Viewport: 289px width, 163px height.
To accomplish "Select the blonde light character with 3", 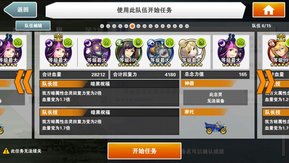I will (x=192, y=52).
